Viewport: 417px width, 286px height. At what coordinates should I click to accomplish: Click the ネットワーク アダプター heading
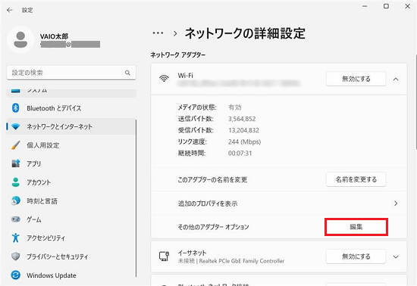click(x=177, y=55)
